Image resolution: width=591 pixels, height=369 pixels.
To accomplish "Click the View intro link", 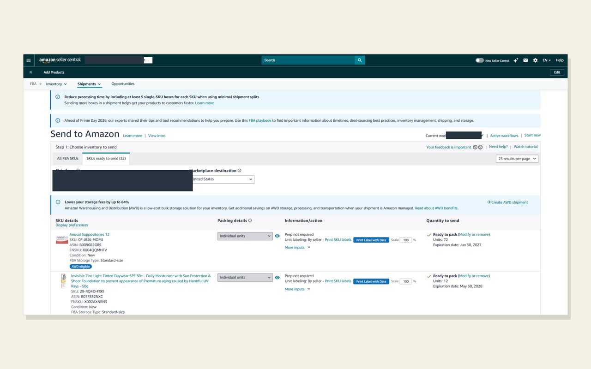I will tap(157, 136).
